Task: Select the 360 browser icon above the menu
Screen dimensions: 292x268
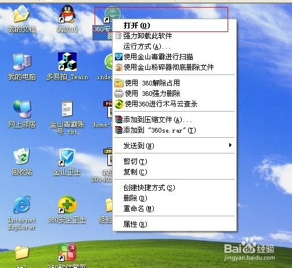Action: click(x=112, y=14)
